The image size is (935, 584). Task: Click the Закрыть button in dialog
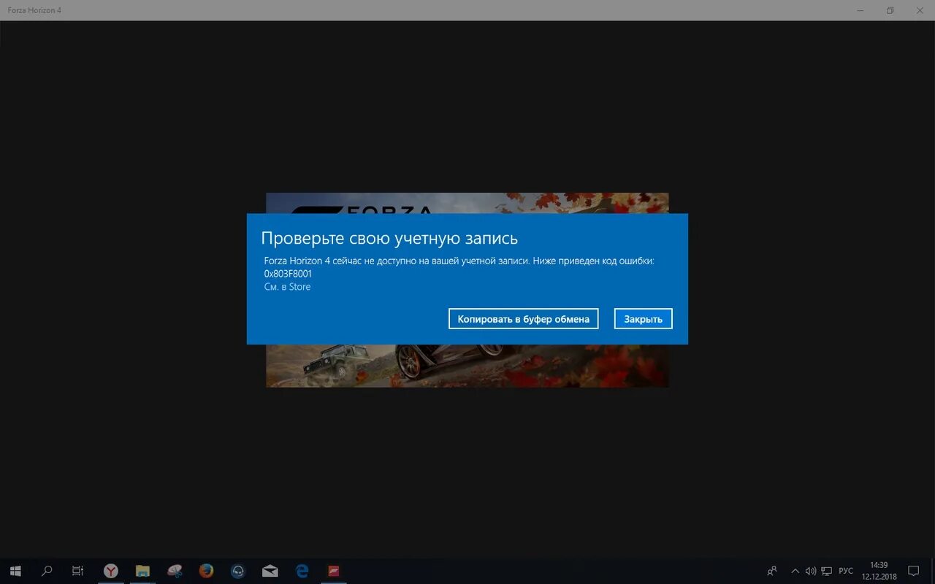click(643, 319)
